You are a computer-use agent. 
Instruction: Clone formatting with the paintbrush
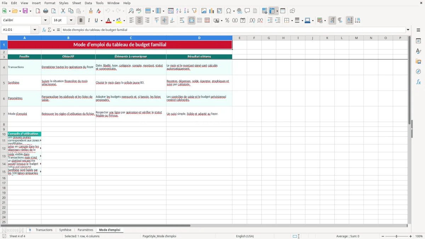pyautogui.click(x=91, y=11)
